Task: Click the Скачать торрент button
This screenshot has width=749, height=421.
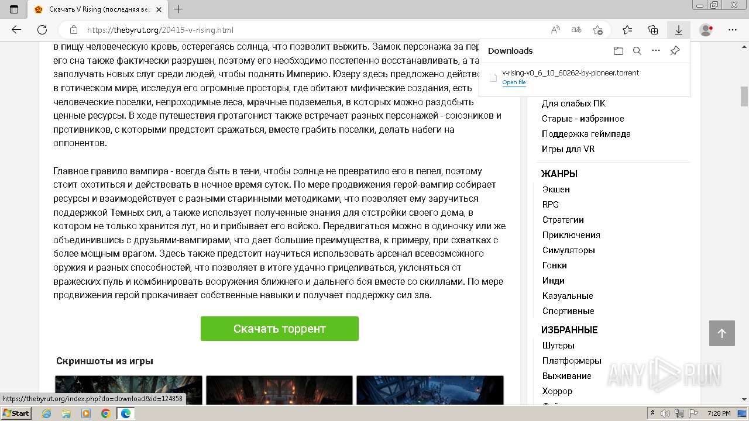Action: [x=279, y=329]
